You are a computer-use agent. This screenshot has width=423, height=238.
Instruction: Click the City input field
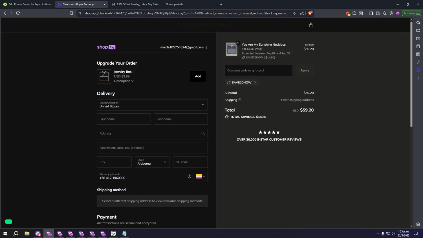click(x=114, y=162)
